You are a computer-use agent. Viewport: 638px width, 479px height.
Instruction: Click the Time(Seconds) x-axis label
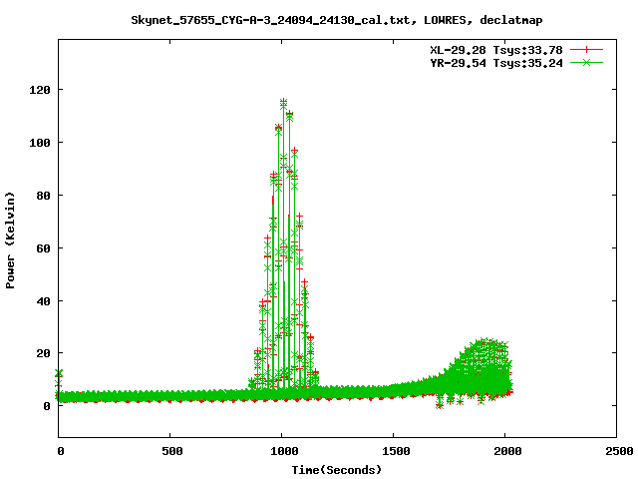(x=337, y=469)
